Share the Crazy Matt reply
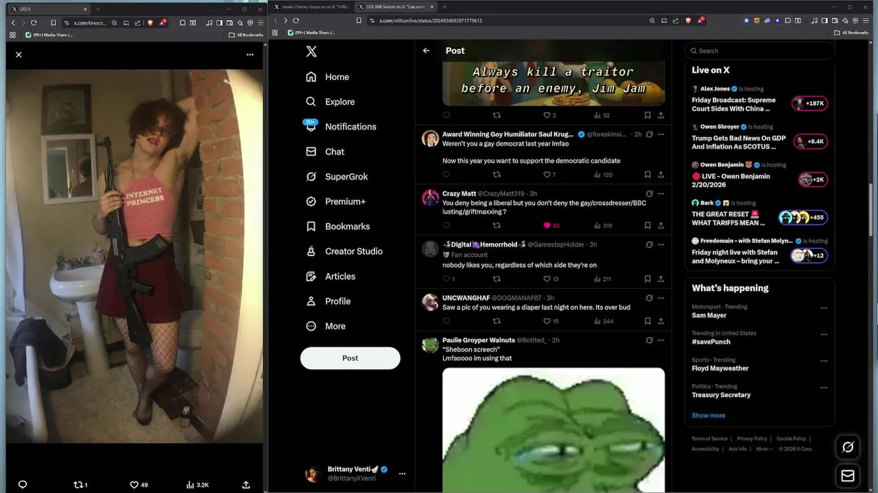The height and width of the screenshot is (493, 878). pos(661,225)
